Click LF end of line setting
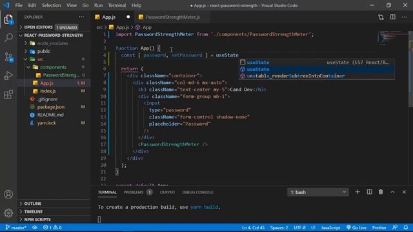 point(313,227)
